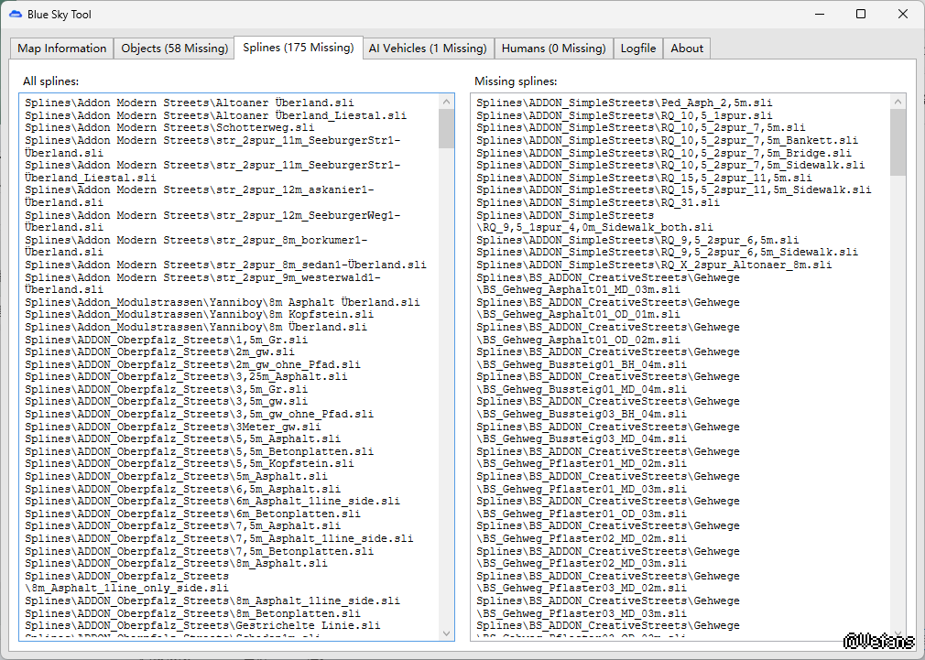Open AI Vehicles (1 Missing) tab

tap(427, 49)
